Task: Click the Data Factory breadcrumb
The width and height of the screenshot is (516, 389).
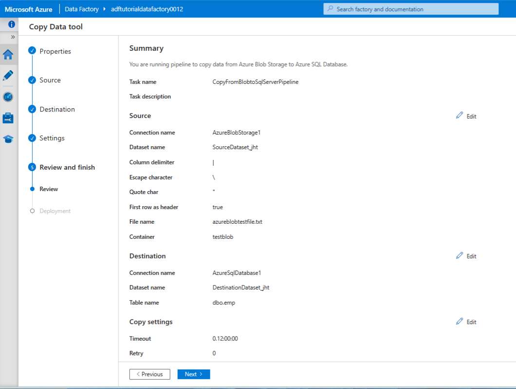Action: click(x=82, y=9)
